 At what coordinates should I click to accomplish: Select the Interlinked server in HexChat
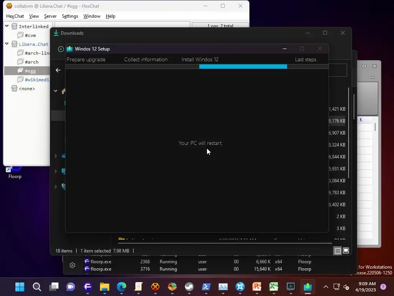pos(33,27)
